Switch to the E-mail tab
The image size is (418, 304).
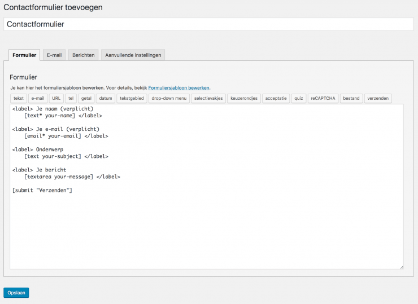click(x=54, y=55)
